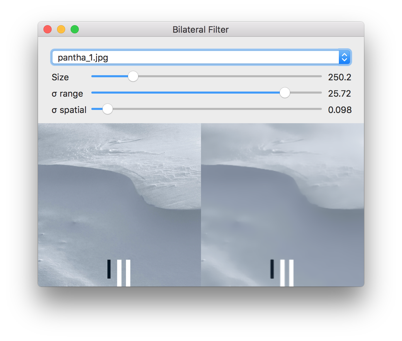This screenshot has width=402, height=341.
Task: Click the Bilateral Filter title bar
Action: 201,29
